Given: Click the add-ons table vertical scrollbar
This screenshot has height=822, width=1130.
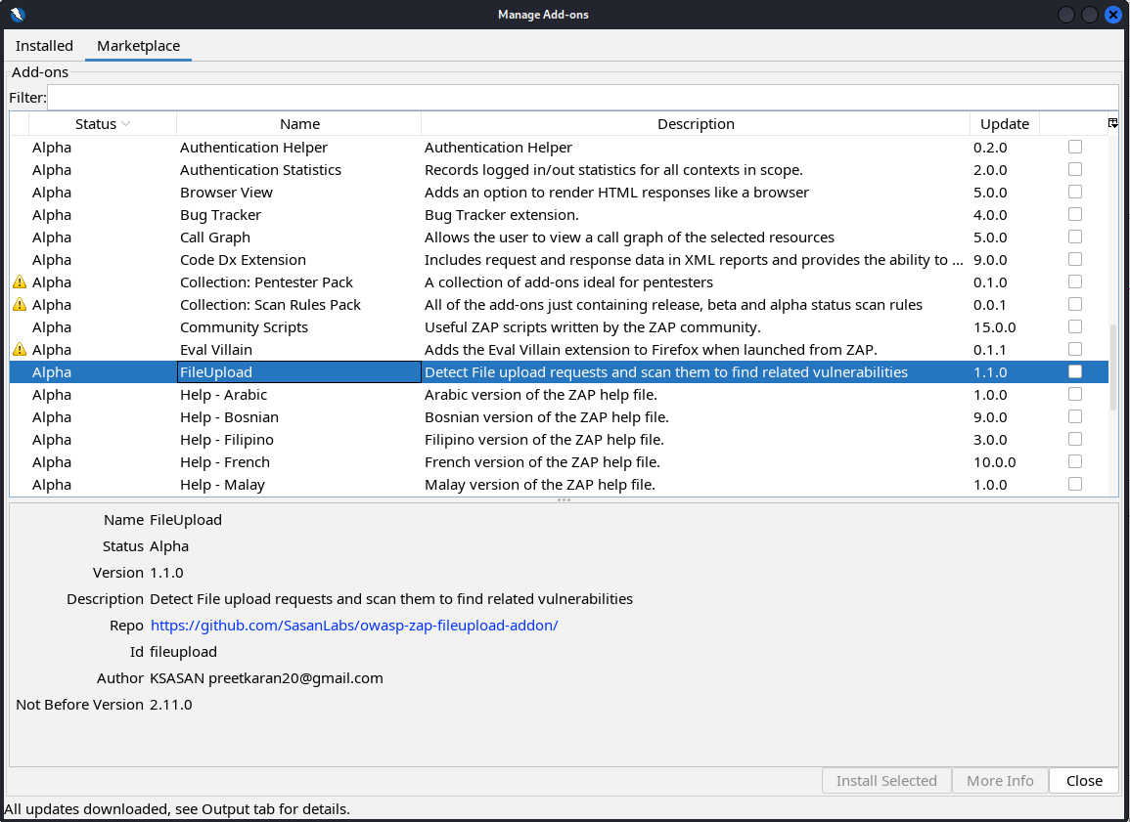Looking at the screenshot, I should pyautogui.click(x=1113, y=368).
